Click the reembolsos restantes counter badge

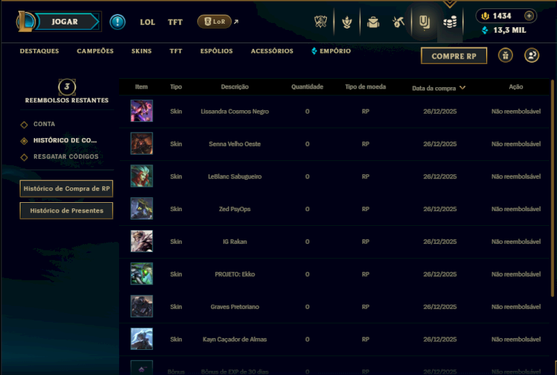click(x=67, y=87)
